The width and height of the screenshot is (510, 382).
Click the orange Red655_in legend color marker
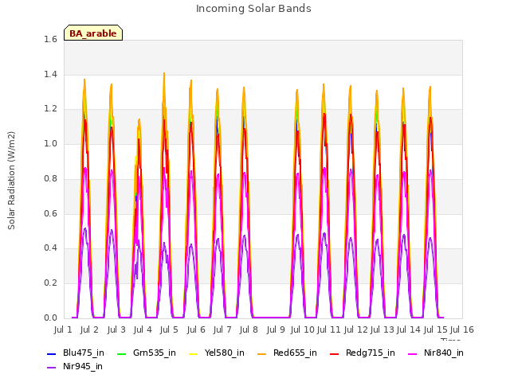(x=262, y=353)
